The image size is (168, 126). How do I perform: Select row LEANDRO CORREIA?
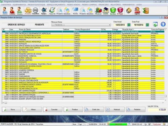(x=83, y=70)
